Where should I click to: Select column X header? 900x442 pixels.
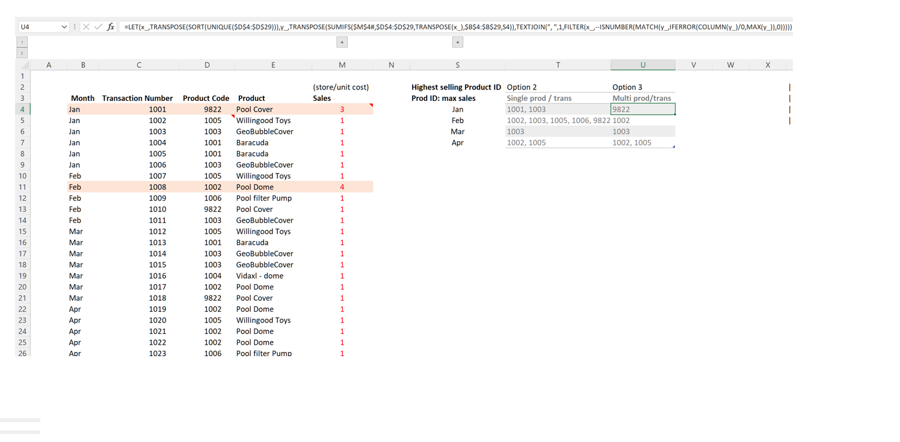pyautogui.click(x=768, y=65)
